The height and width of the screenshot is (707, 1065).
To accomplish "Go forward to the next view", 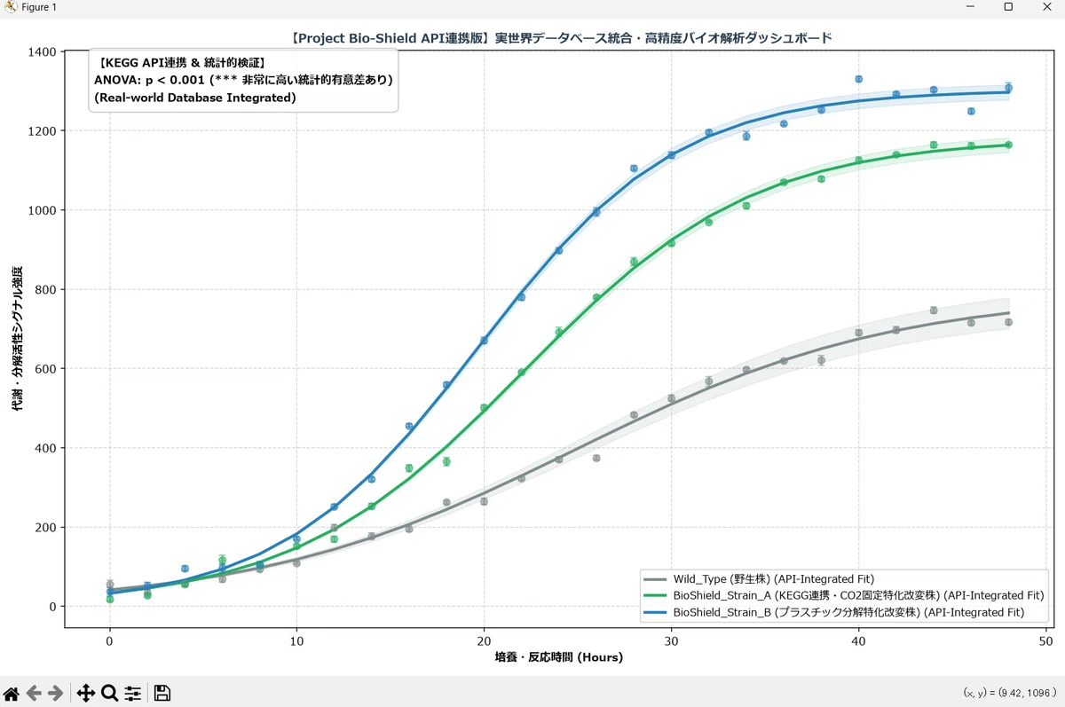I will tap(56, 694).
